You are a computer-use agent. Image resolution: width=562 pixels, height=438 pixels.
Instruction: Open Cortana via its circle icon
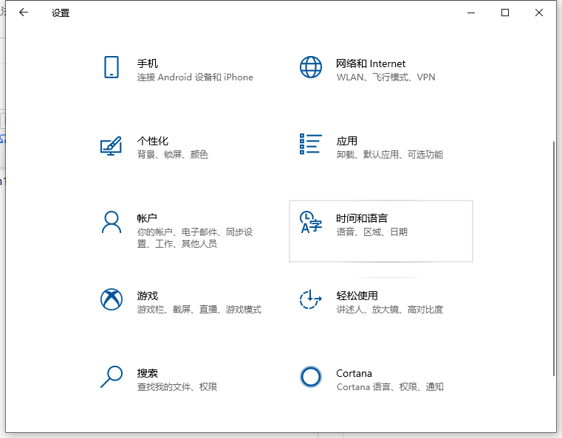310,377
